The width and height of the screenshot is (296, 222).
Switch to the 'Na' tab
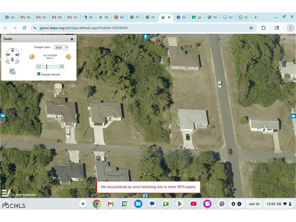tap(213, 17)
